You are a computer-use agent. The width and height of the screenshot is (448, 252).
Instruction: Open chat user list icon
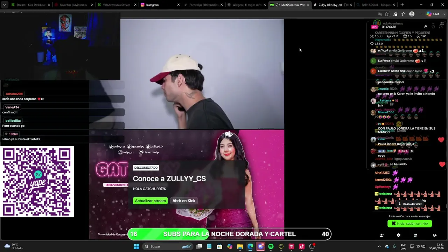coord(382,235)
